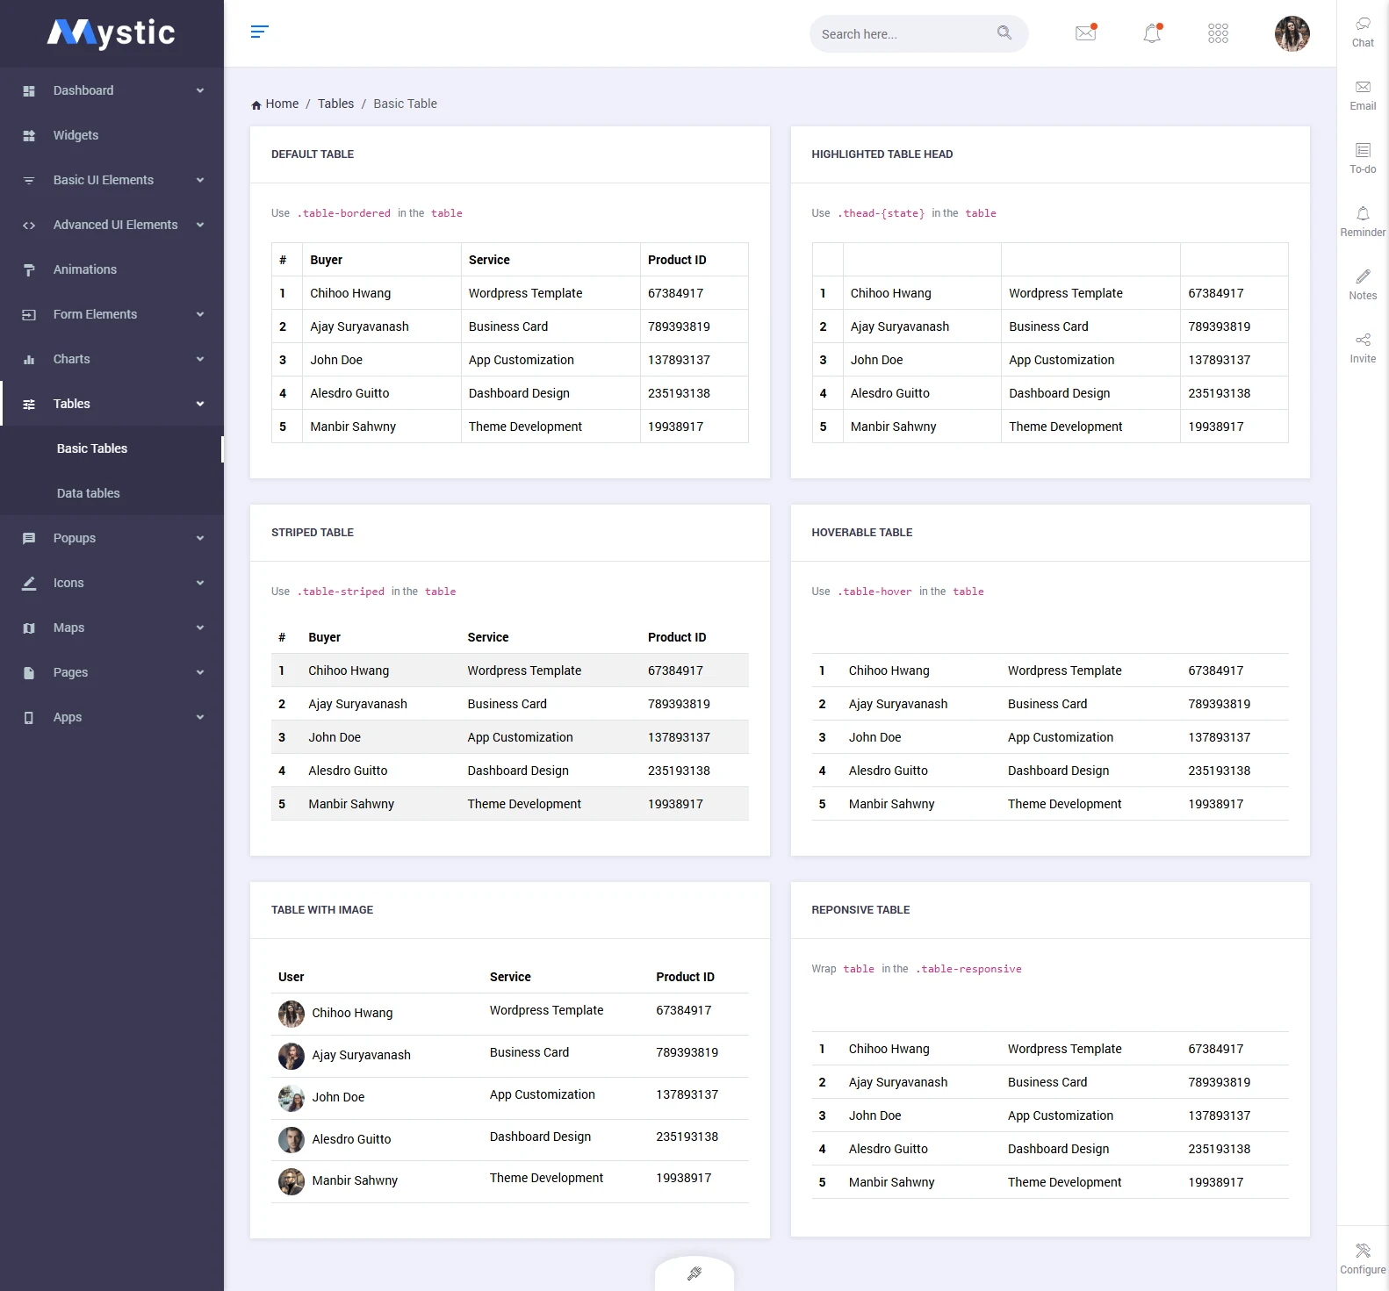Click the user profile avatar
Image resolution: width=1389 pixels, height=1291 pixels.
[1292, 33]
